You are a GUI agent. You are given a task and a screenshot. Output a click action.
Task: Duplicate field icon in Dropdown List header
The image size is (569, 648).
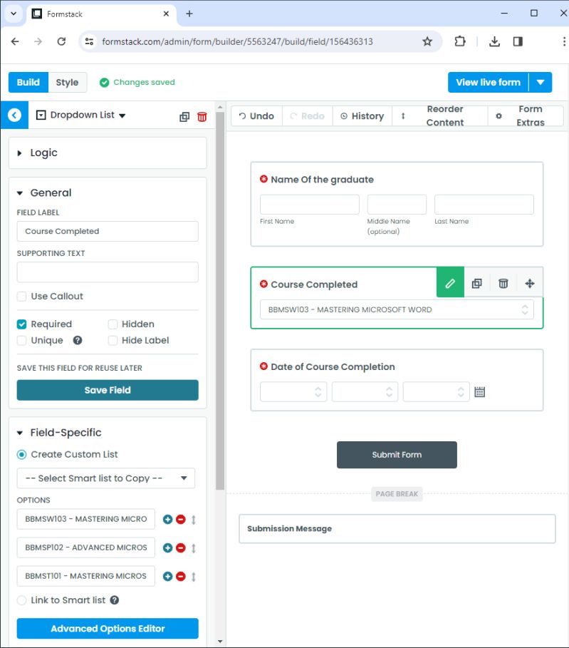pos(184,117)
